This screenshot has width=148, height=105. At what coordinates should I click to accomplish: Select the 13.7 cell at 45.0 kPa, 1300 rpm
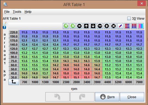click(45, 73)
